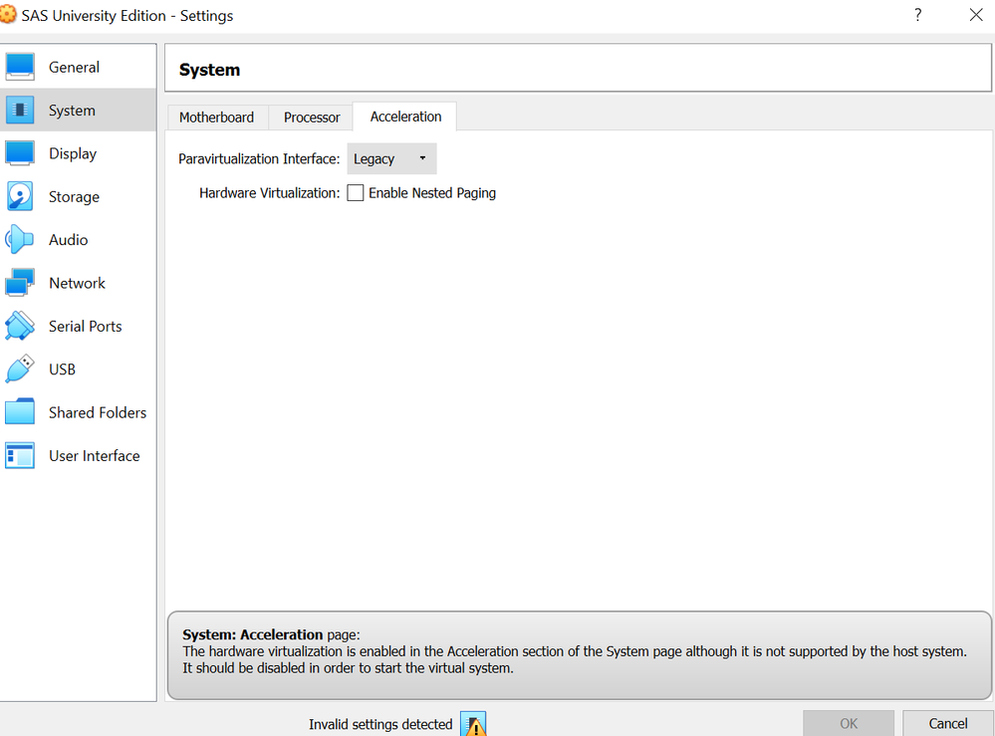
Task: Open the Shared Folders category label
Action: click(98, 412)
